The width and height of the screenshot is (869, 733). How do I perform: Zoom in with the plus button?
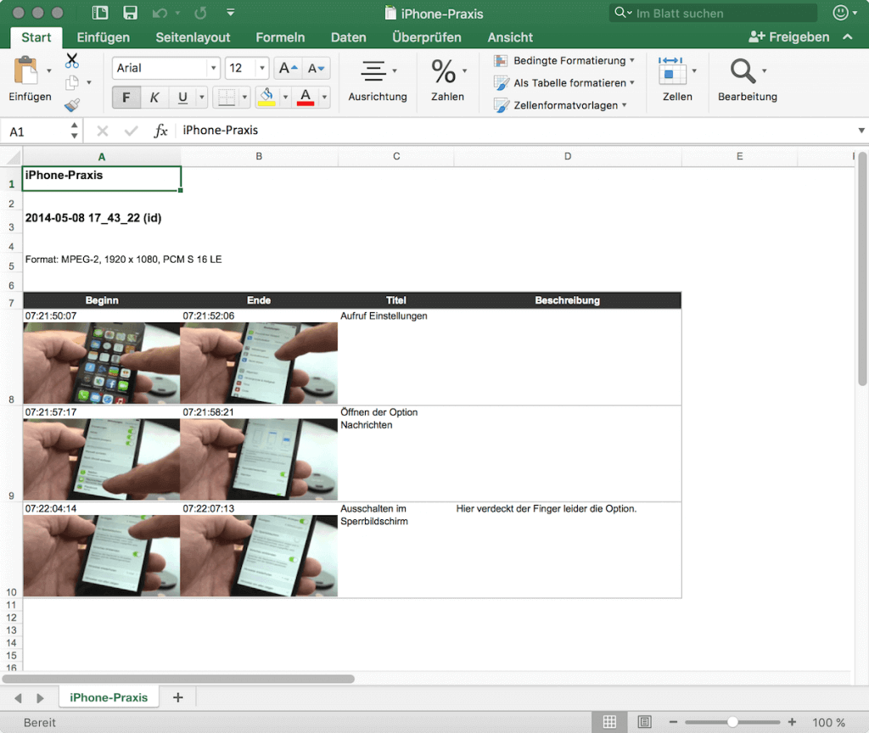tap(792, 722)
